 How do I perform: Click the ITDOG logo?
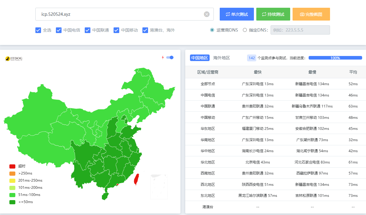[14, 59]
